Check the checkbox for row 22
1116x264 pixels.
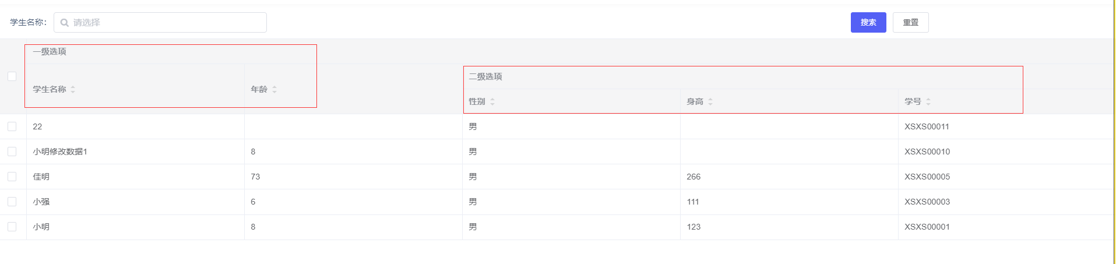point(12,126)
